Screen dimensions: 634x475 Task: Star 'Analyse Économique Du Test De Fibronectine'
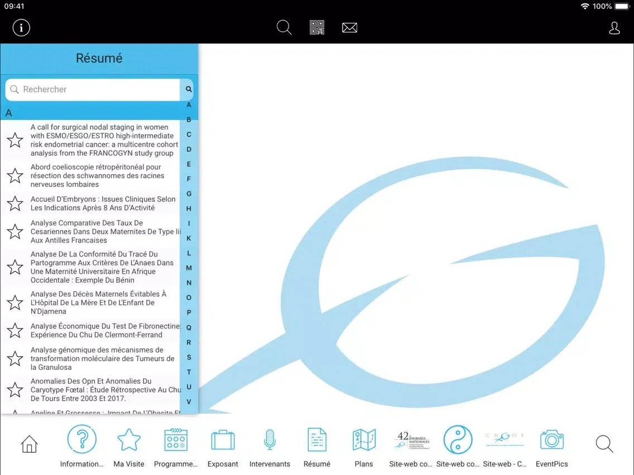coord(15,331)
